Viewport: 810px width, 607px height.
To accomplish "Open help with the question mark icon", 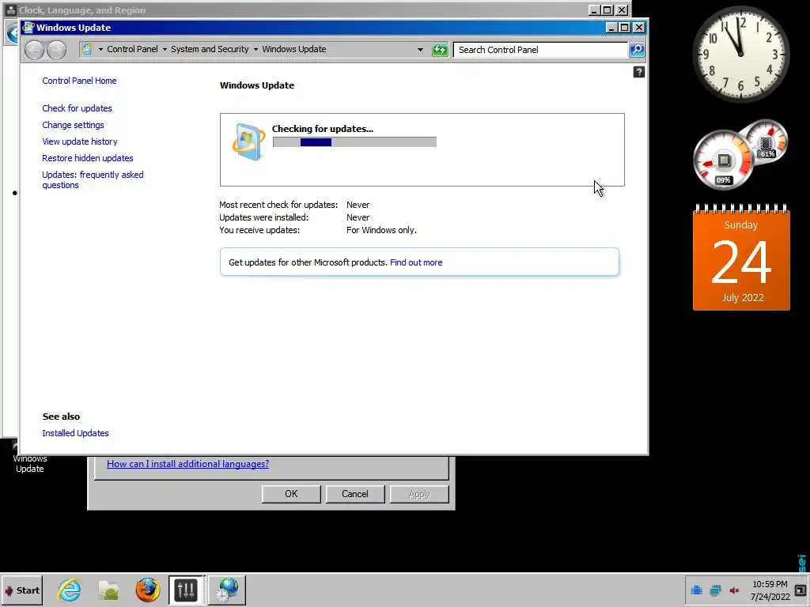I will 638,72.
